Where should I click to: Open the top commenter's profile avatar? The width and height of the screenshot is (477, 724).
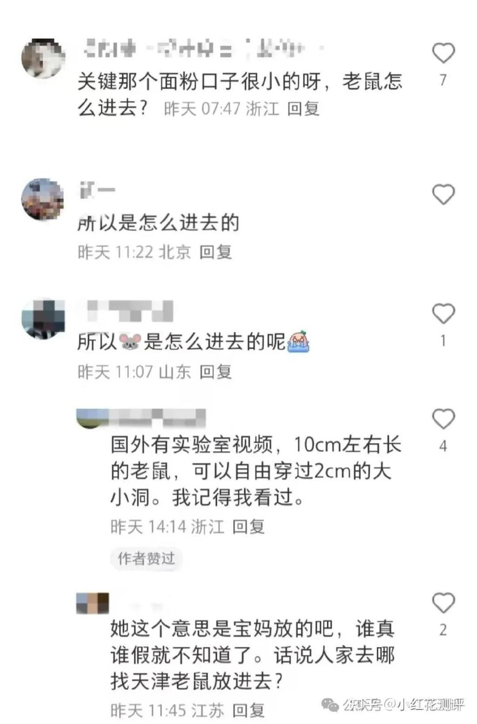point(44,59)
